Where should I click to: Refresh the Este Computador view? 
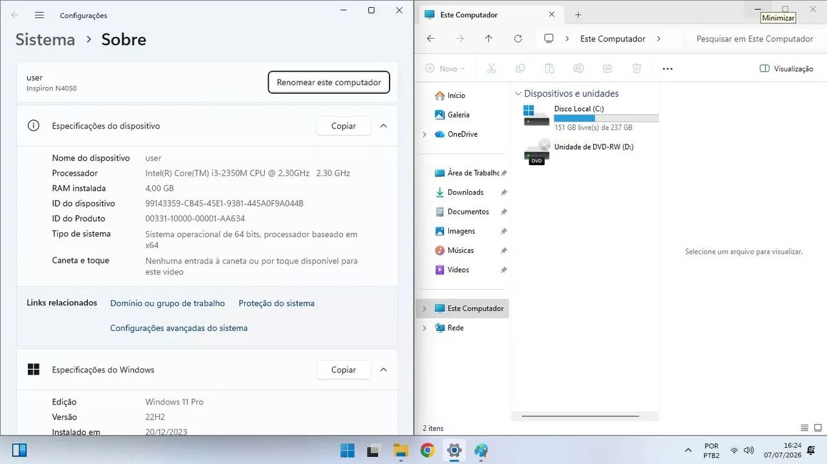(518, 39)
